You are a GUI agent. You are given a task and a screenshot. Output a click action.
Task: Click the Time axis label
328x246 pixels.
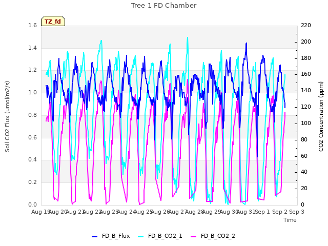point(290,220)
